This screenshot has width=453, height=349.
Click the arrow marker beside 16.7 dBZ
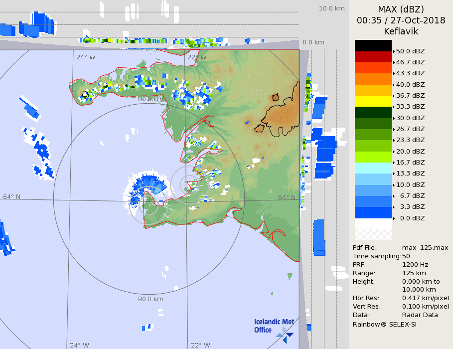pyautogui.click(x=394, y=163)
